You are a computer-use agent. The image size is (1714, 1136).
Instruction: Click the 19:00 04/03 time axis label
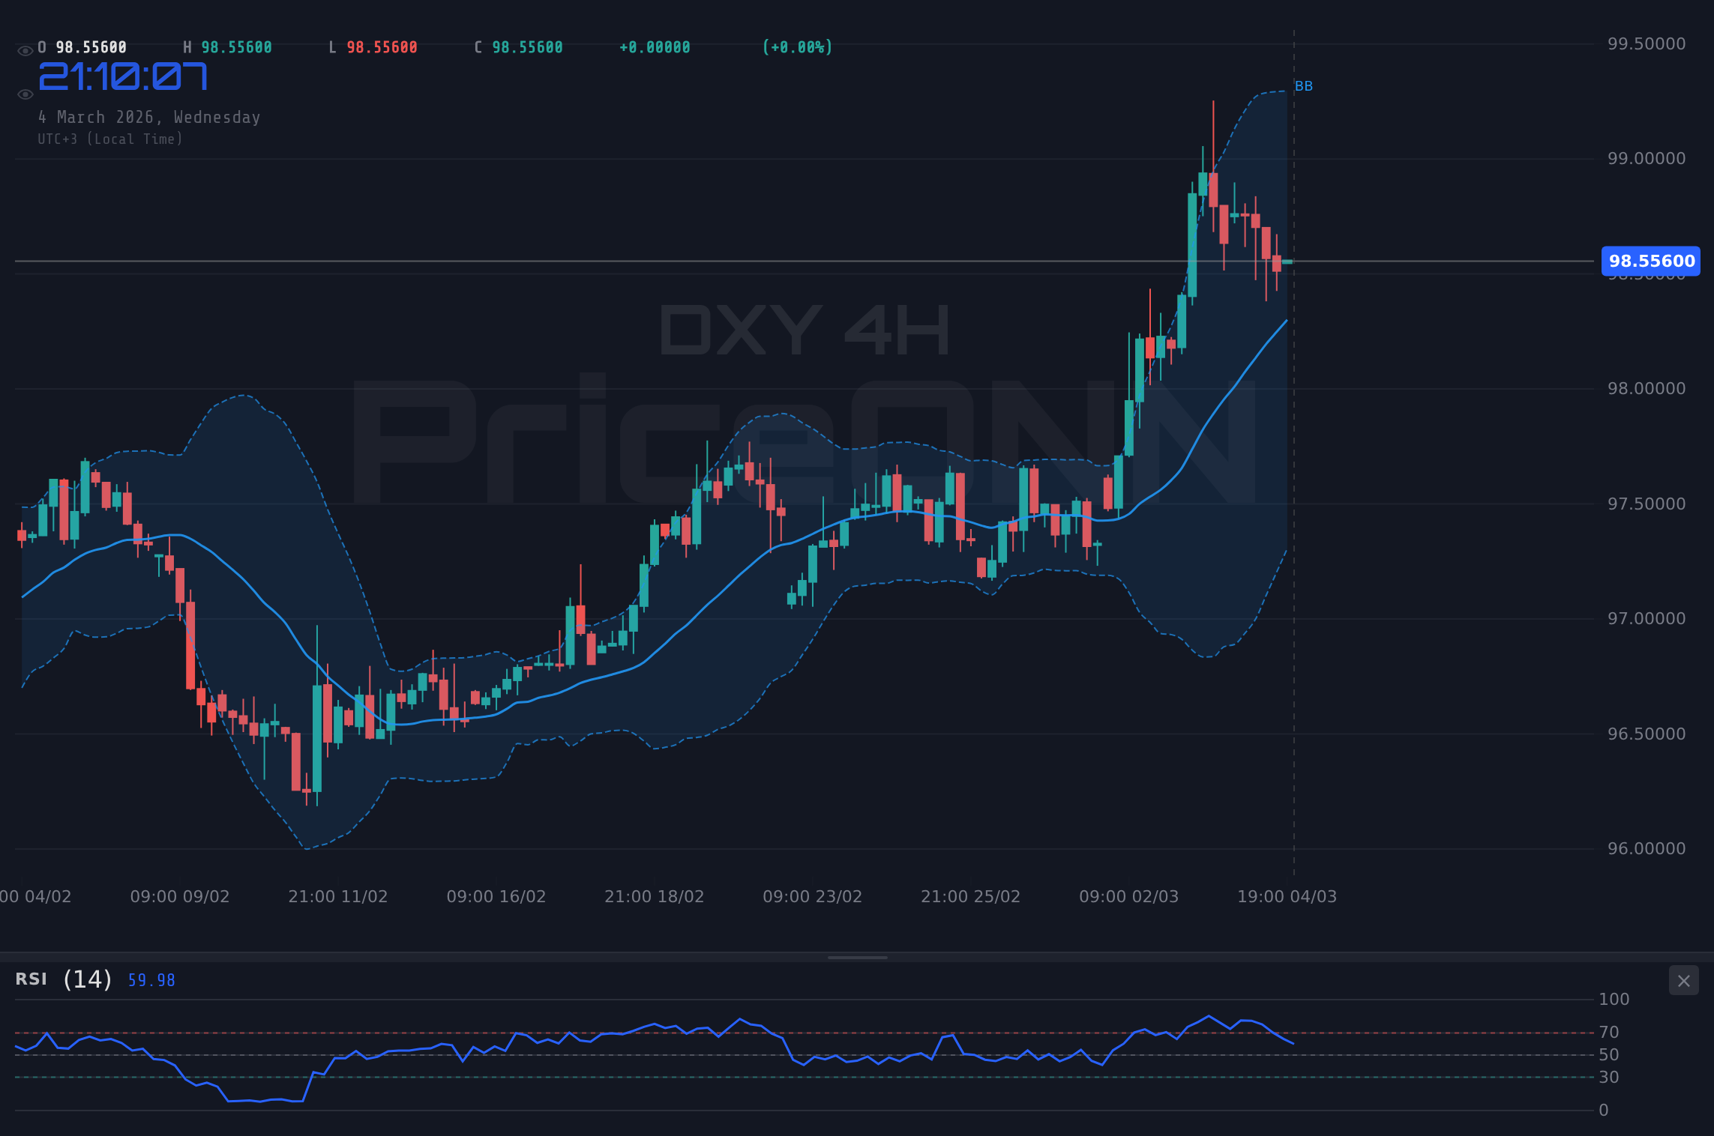coord(1287,895)
